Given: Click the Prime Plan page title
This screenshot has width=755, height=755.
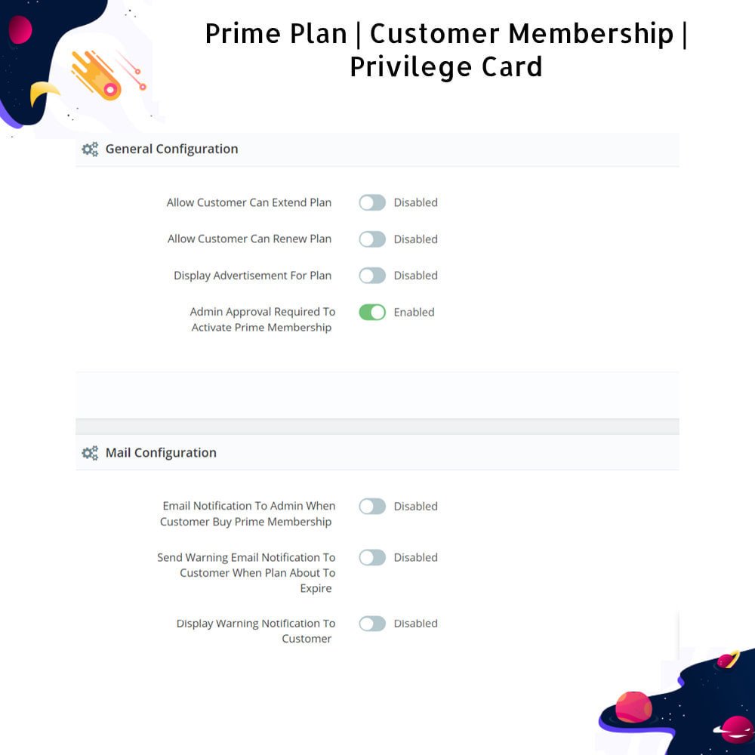Looking at the screenshot, I should click(x=446, y=50).
